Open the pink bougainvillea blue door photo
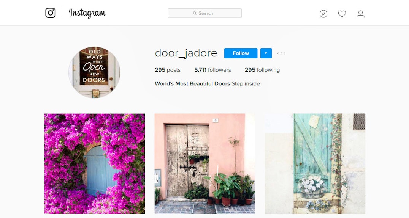 (x=94, y=164)
